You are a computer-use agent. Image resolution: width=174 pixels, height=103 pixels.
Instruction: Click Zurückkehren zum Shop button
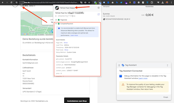coord(77,101)
